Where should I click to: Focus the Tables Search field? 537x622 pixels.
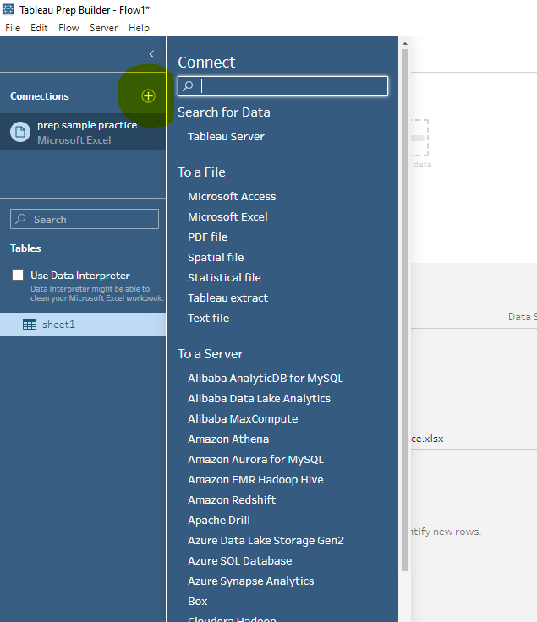coord(85,219)
